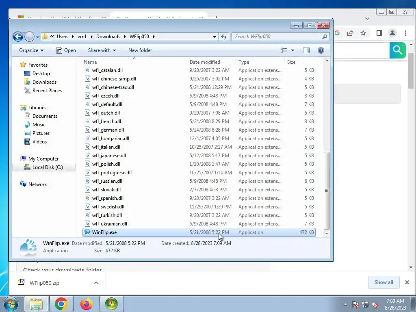Open Google Chrome from the taskbar
The width and height of the screenshot is (416, 312).
coord(61,304)
